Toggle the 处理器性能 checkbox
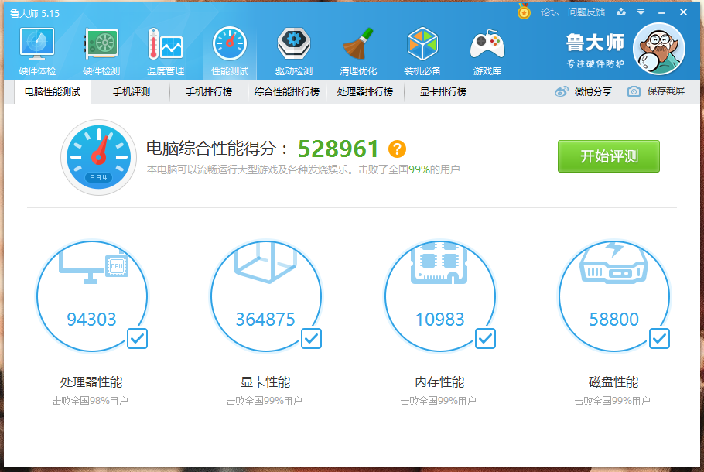The width and height of the screenshot is (704, 472). [x=137, y=339]
